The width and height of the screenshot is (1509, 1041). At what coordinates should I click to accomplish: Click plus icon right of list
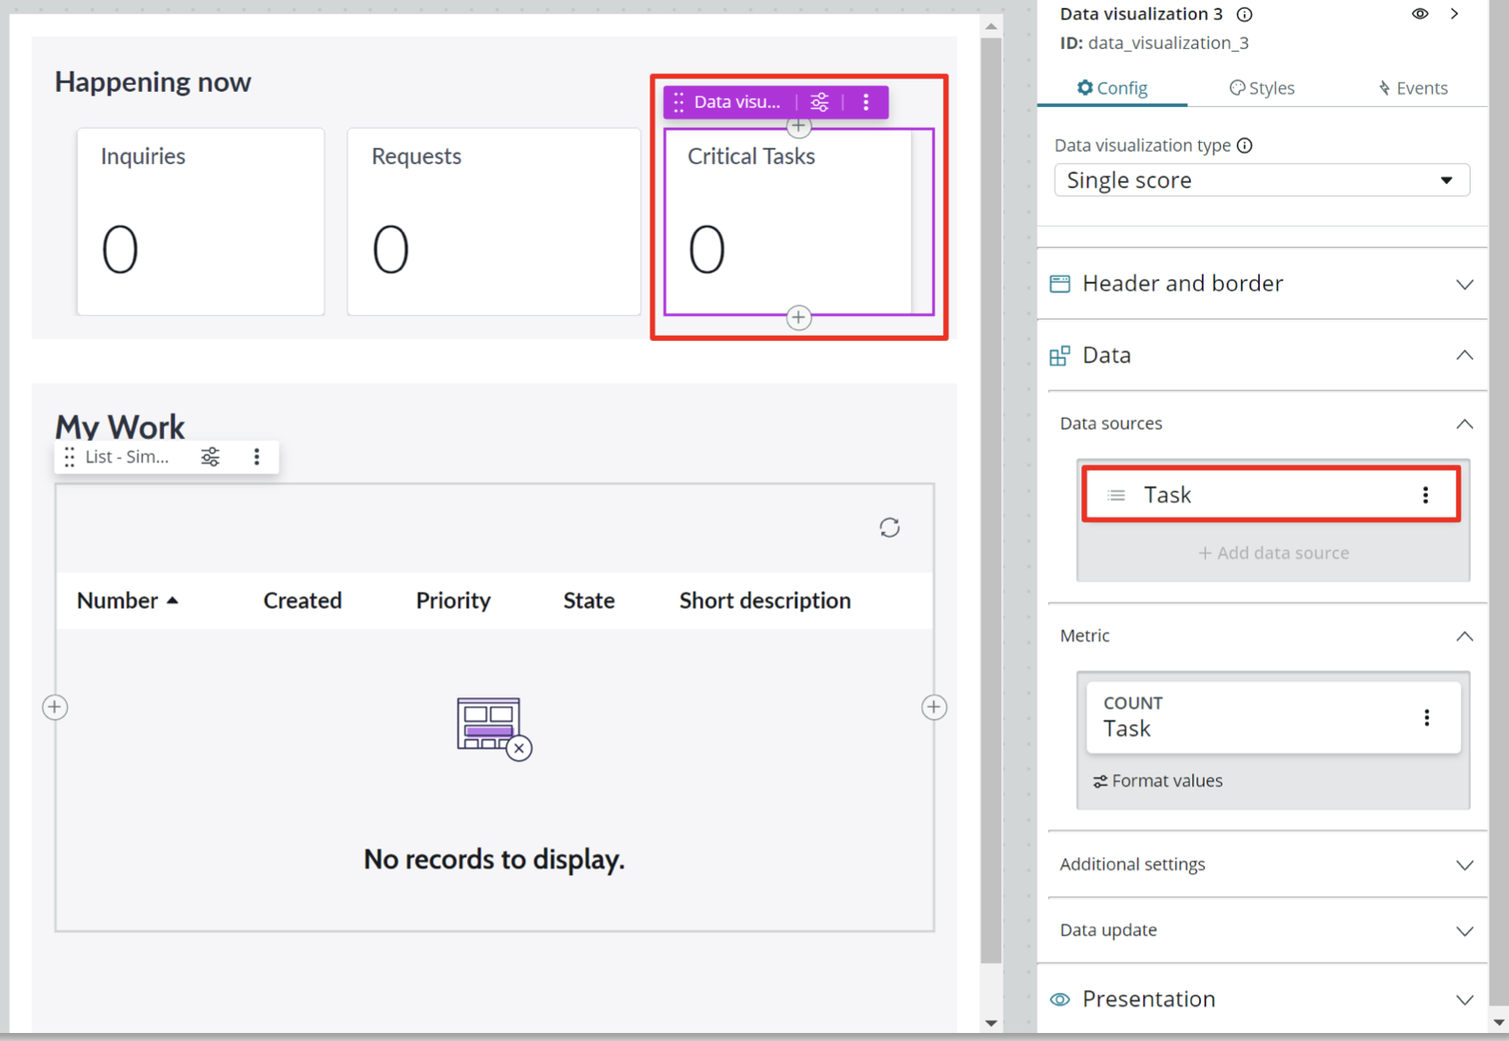tap(934, 707)
